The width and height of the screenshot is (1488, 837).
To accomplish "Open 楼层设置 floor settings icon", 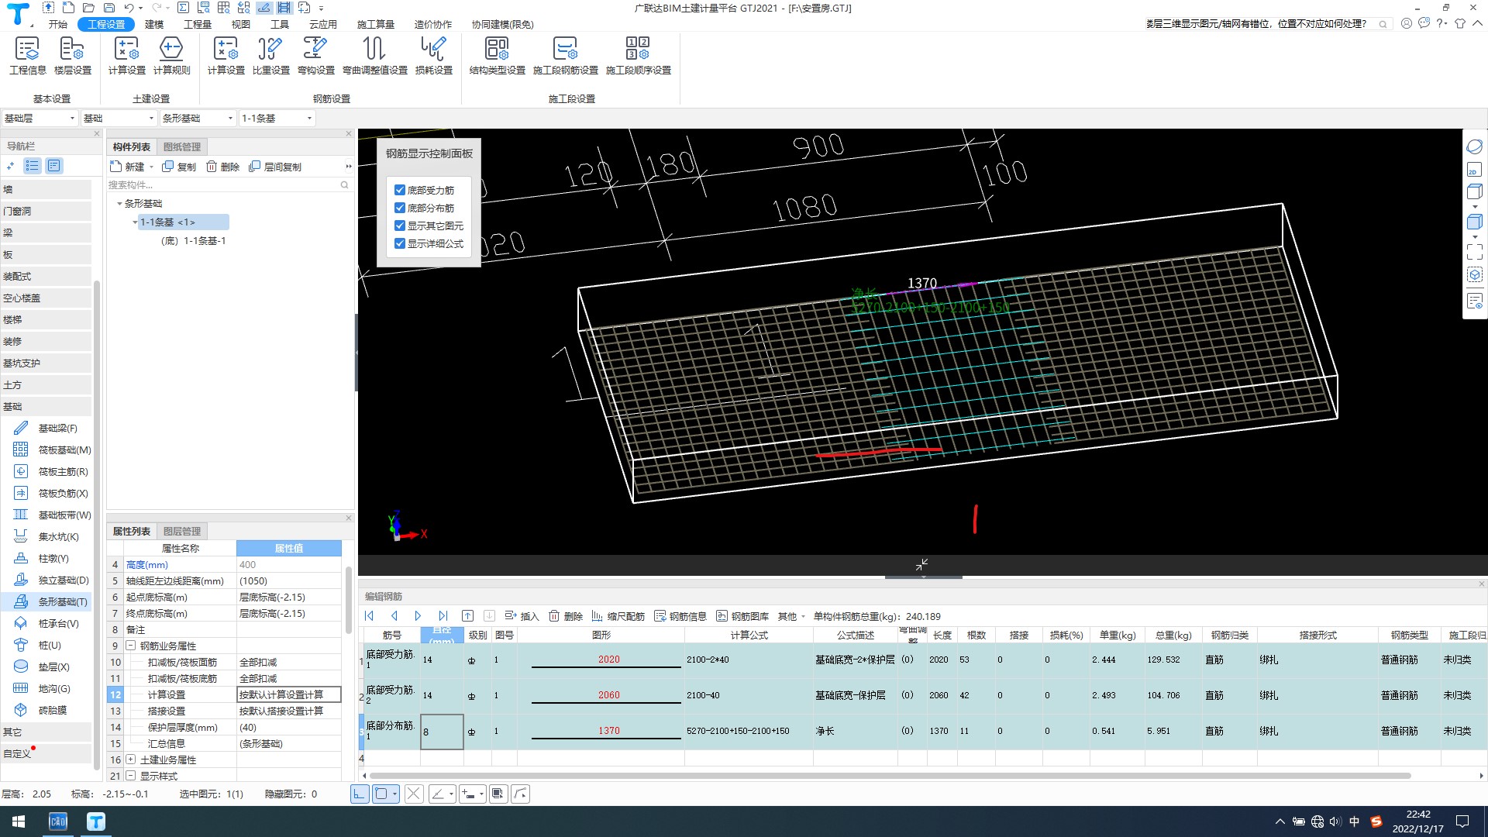I will click(x=72, y=56).
